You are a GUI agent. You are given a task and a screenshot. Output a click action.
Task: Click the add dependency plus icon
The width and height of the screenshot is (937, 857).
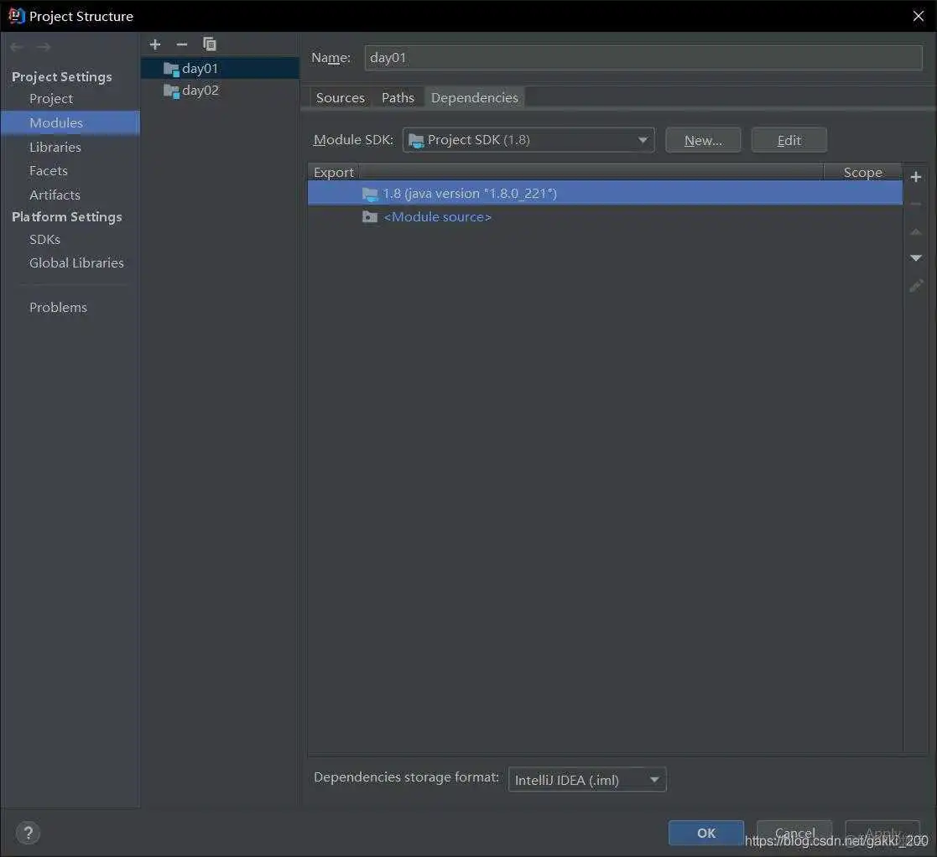(x=915, y=176)
